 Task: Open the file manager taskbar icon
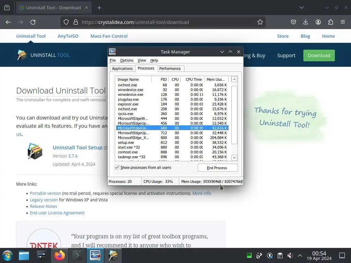24,255
